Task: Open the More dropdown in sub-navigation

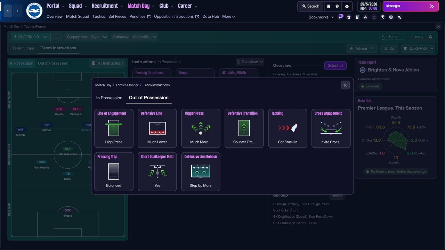Action: pos(229,16)
